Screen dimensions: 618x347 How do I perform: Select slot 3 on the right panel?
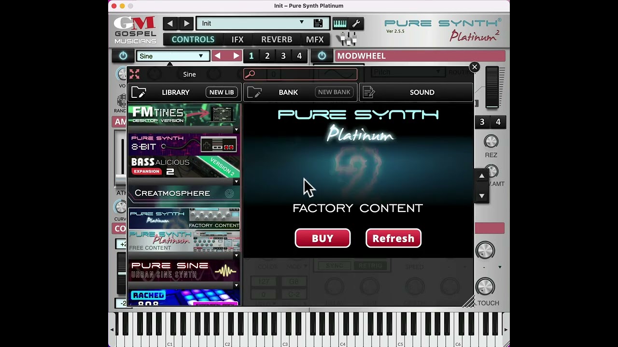pyautogui.click(x=482, y=122)
